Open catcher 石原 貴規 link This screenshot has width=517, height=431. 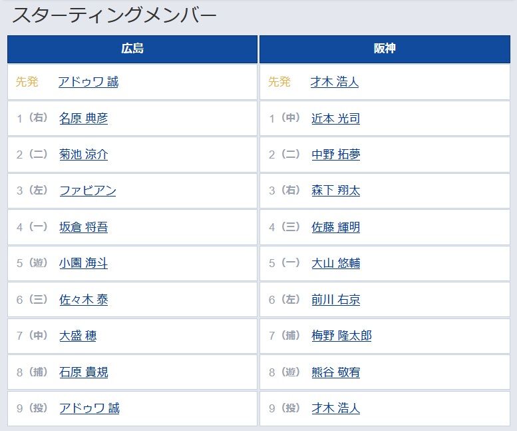pos(83,372)
